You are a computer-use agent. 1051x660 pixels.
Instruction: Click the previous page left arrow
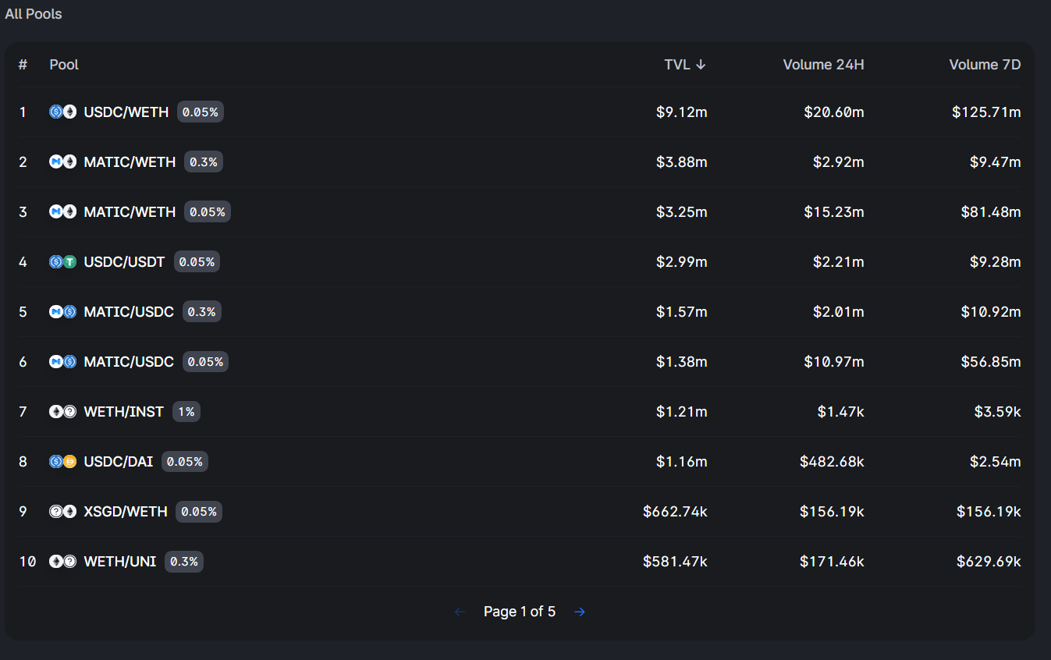click(460, 612)
